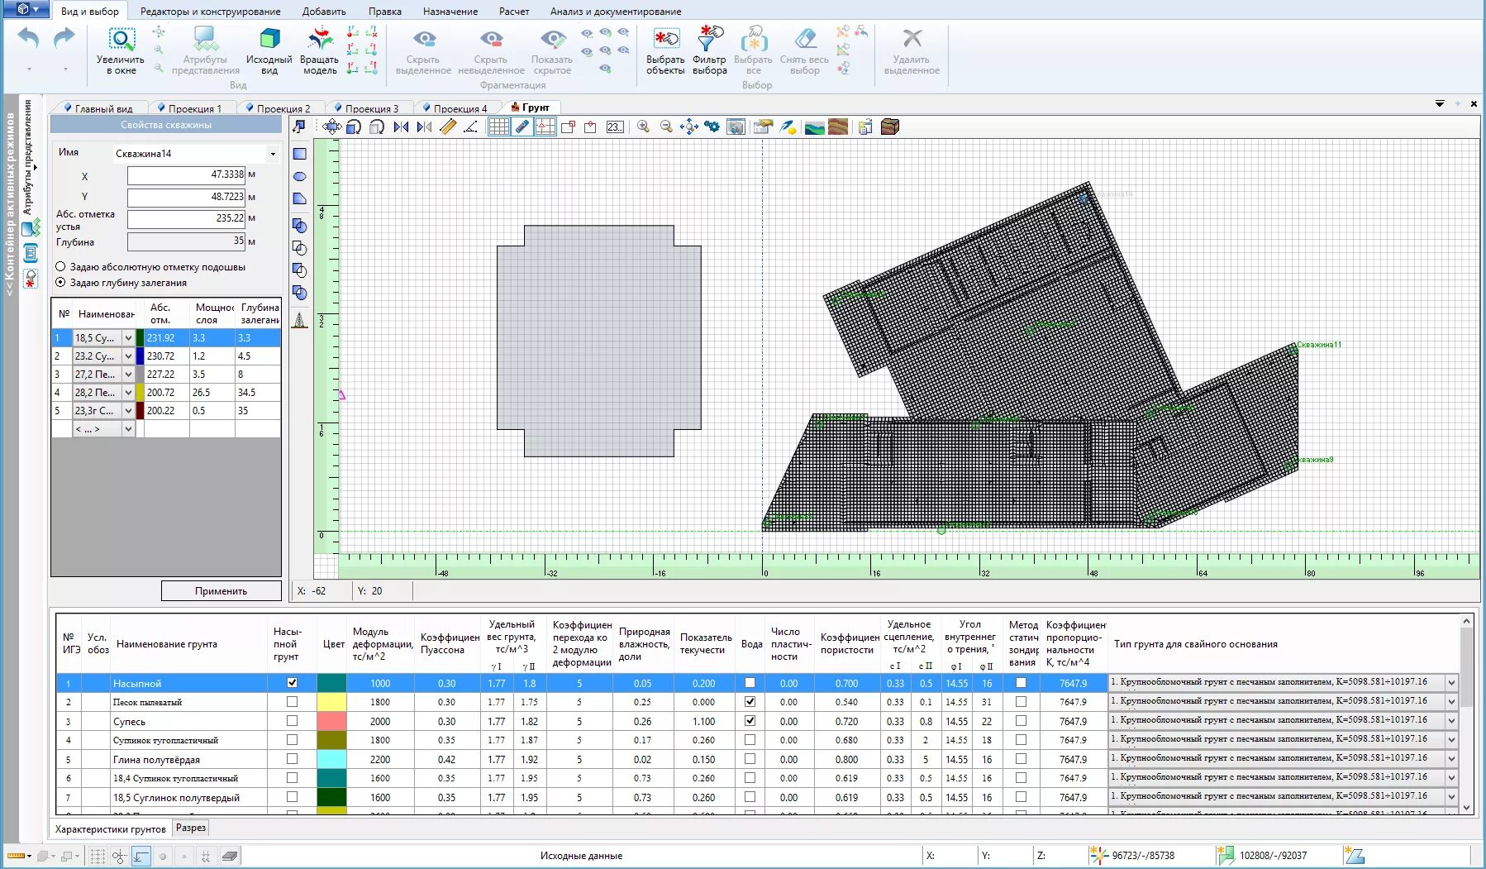Screen dimensions: 1486x869
Task: Click the terrain surface icon in soil toolbar
Action: (815, 127)
